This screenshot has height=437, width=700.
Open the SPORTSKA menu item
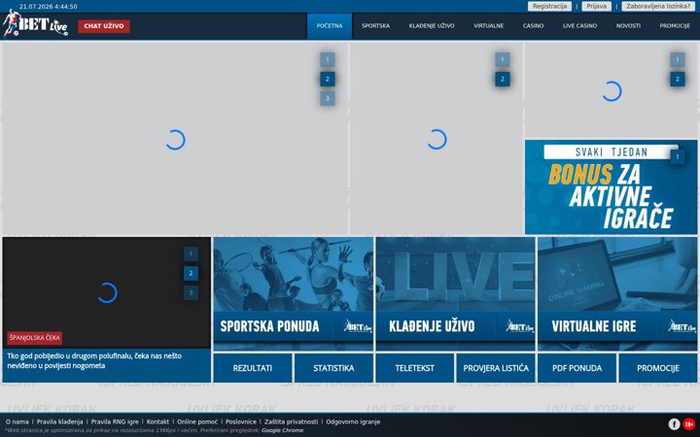tap(375, 26)
